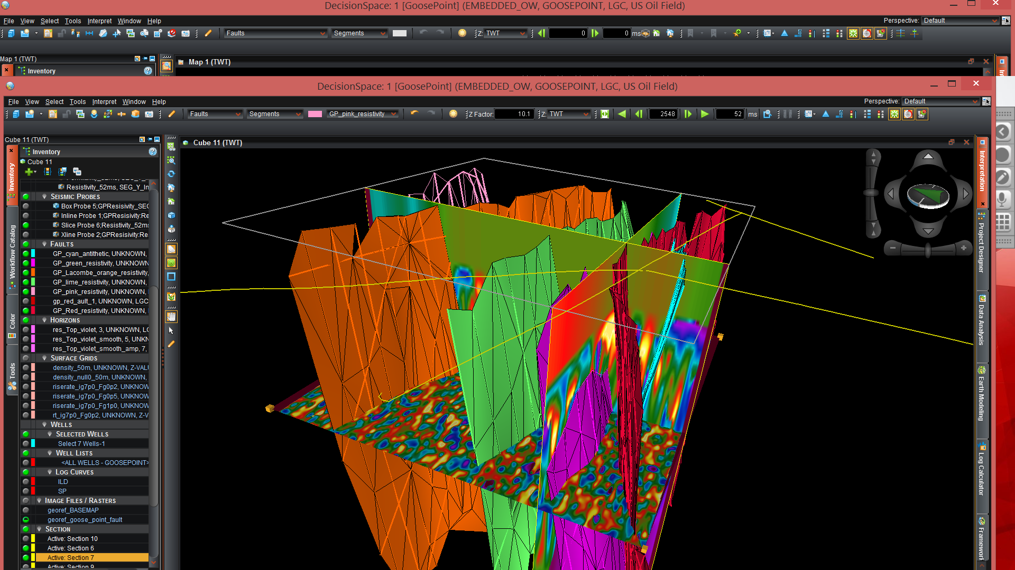Click the orange pencil icon in the front window top toolbar

click(x=172, y=114)
